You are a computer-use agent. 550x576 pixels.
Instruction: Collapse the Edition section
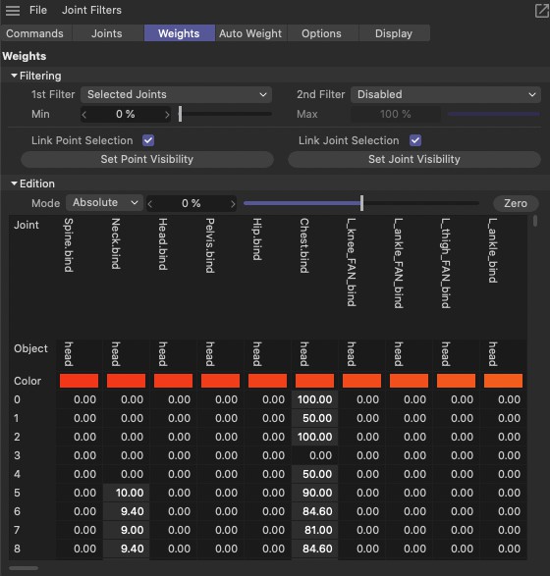[15, 183]
